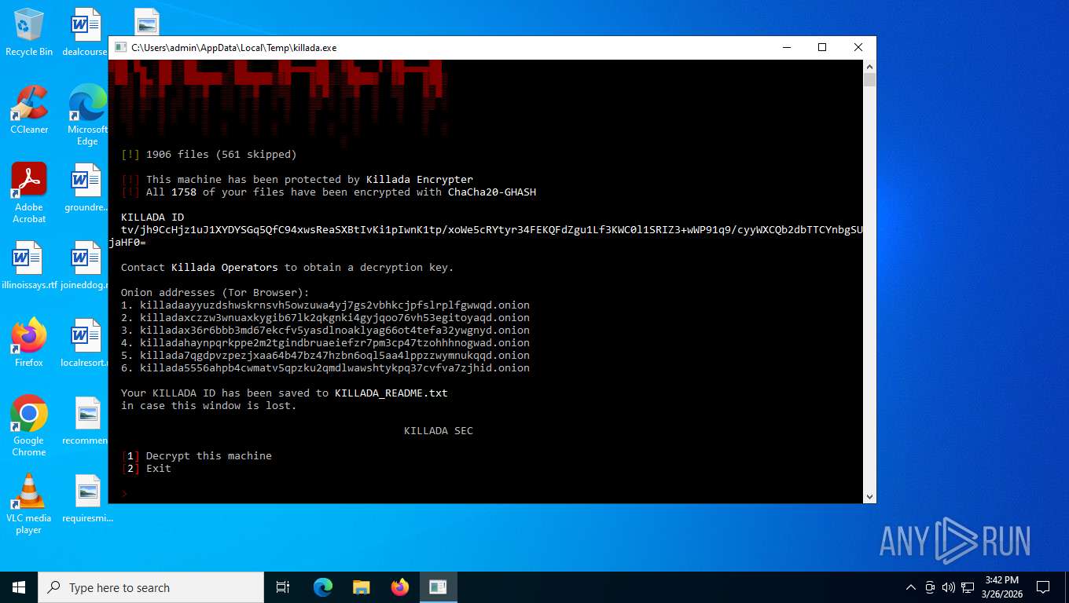Open File Explorer from the taskbar

point(361,587)
